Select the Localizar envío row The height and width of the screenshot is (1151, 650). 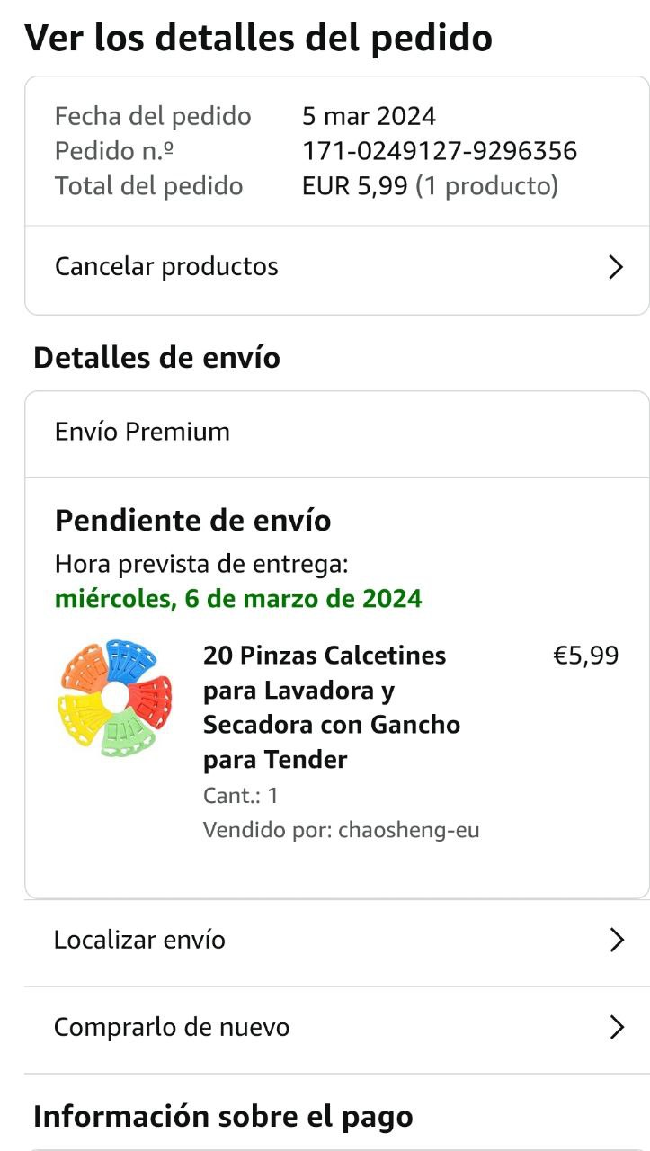point(140,941)
